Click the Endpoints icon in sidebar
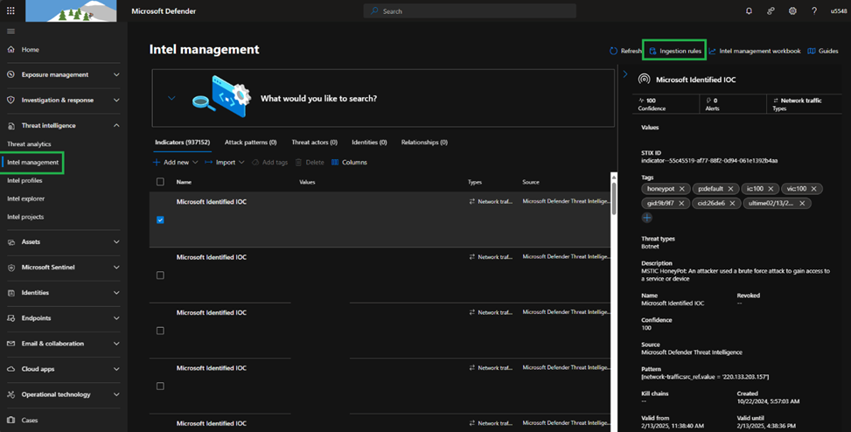This screenshot has width=851, height=432. point(10,318)
